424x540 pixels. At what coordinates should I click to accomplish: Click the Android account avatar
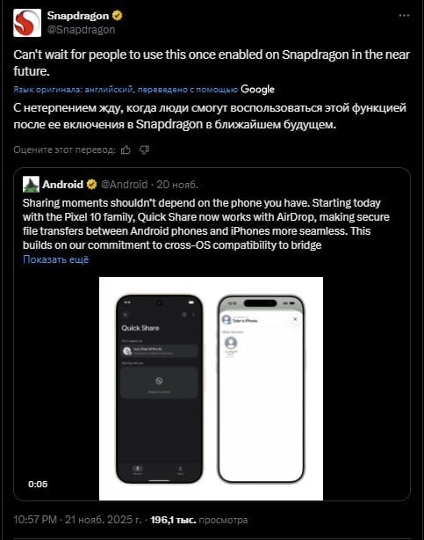pos(31,184)
